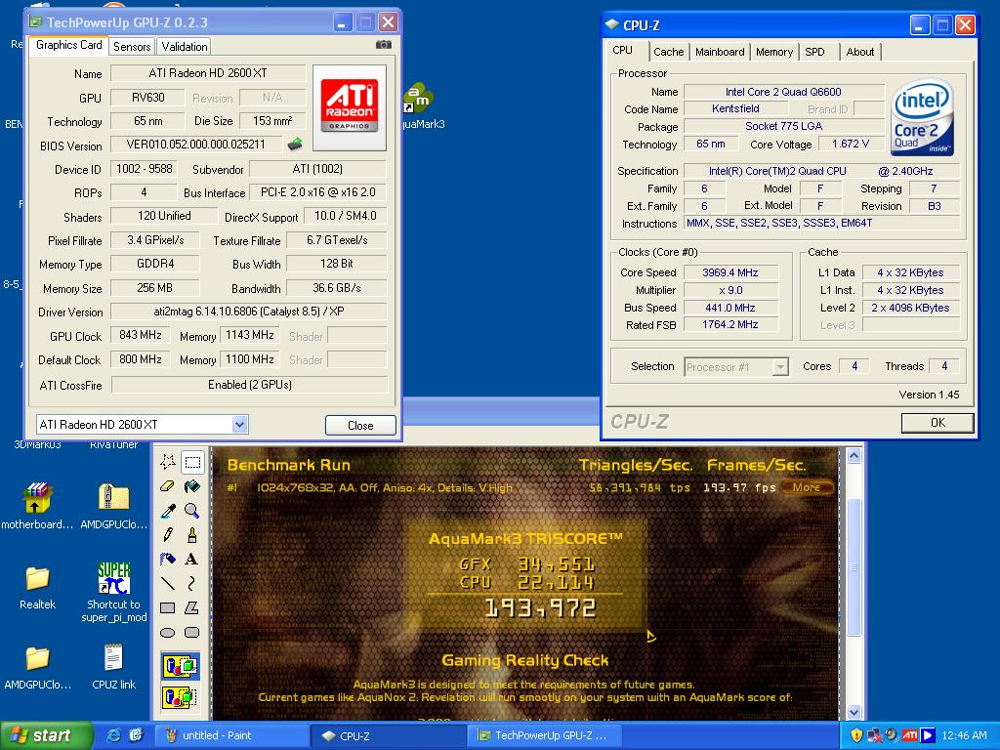Select the Text tool in Paint
This screenshot has width=1000, height=750.
point(192,559)
